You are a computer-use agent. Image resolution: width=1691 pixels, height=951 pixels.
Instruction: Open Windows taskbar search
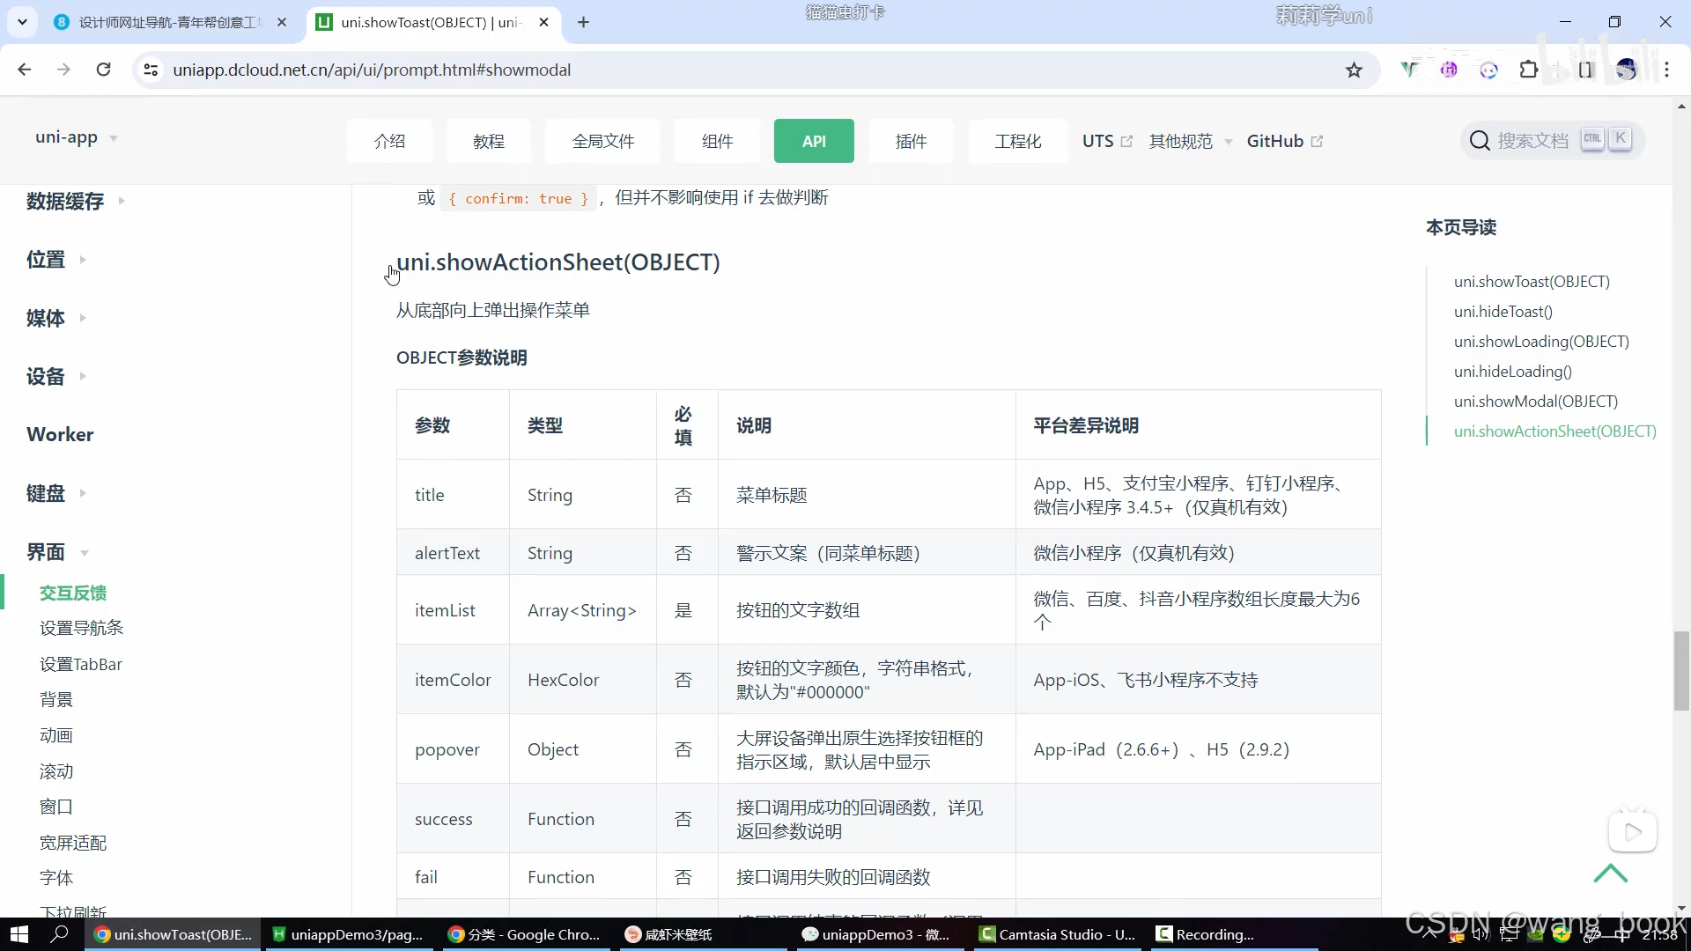60,934
